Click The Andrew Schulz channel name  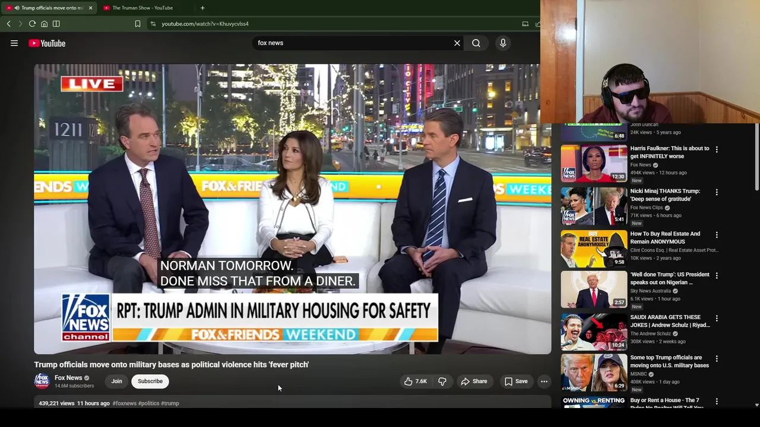(x=651, y=334)
